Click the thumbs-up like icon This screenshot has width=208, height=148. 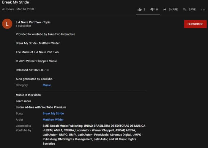pos(140,9)
